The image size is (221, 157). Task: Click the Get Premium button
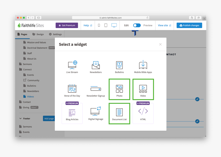67,25
